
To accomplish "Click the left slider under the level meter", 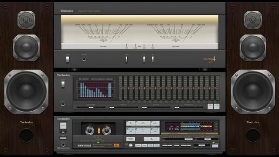I will pyautogui.click(x=188, y=139).
